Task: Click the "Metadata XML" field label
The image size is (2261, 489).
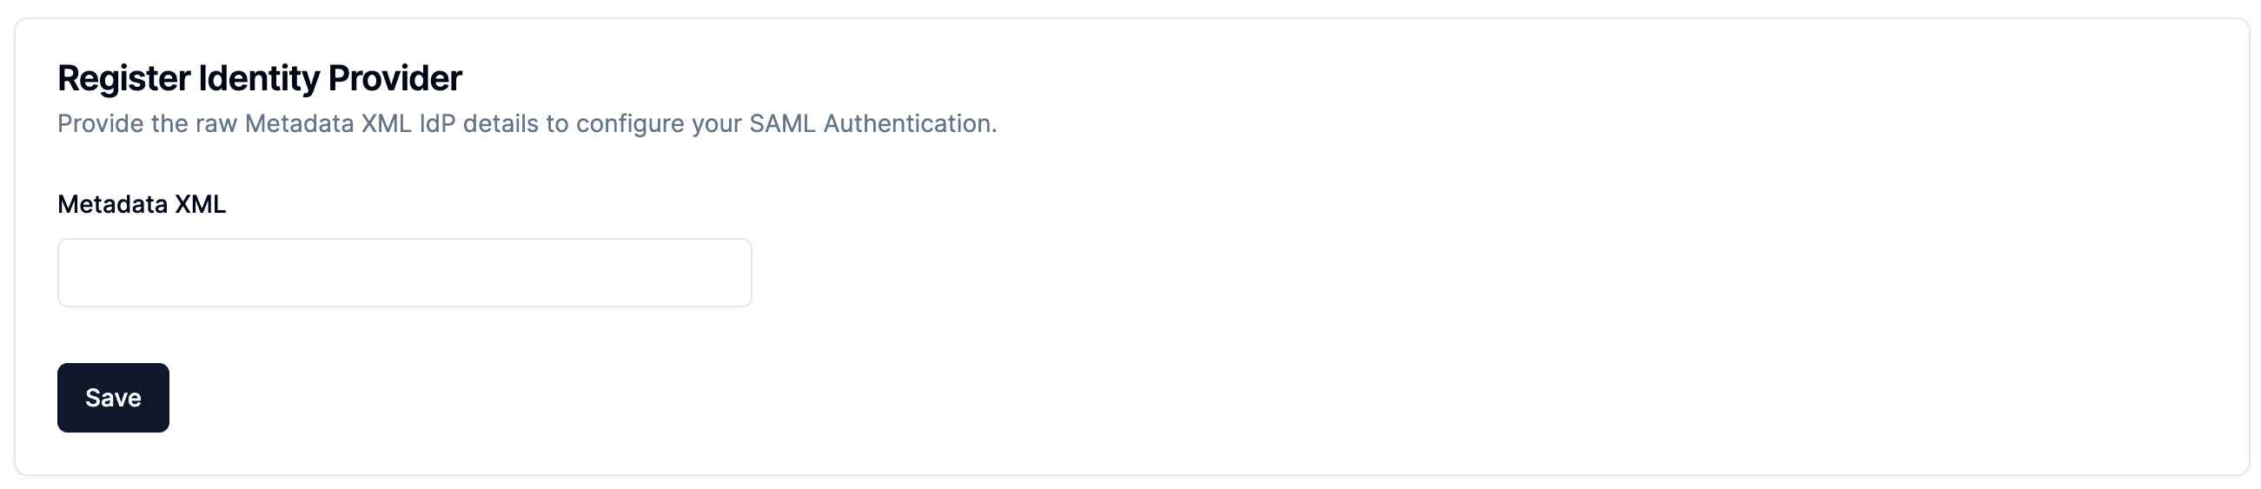Action: [x=142, y=205]
